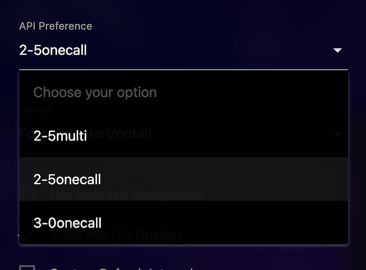Pick the 3-0onecall API option
366x270 pixels.
(x=67, y=222)
